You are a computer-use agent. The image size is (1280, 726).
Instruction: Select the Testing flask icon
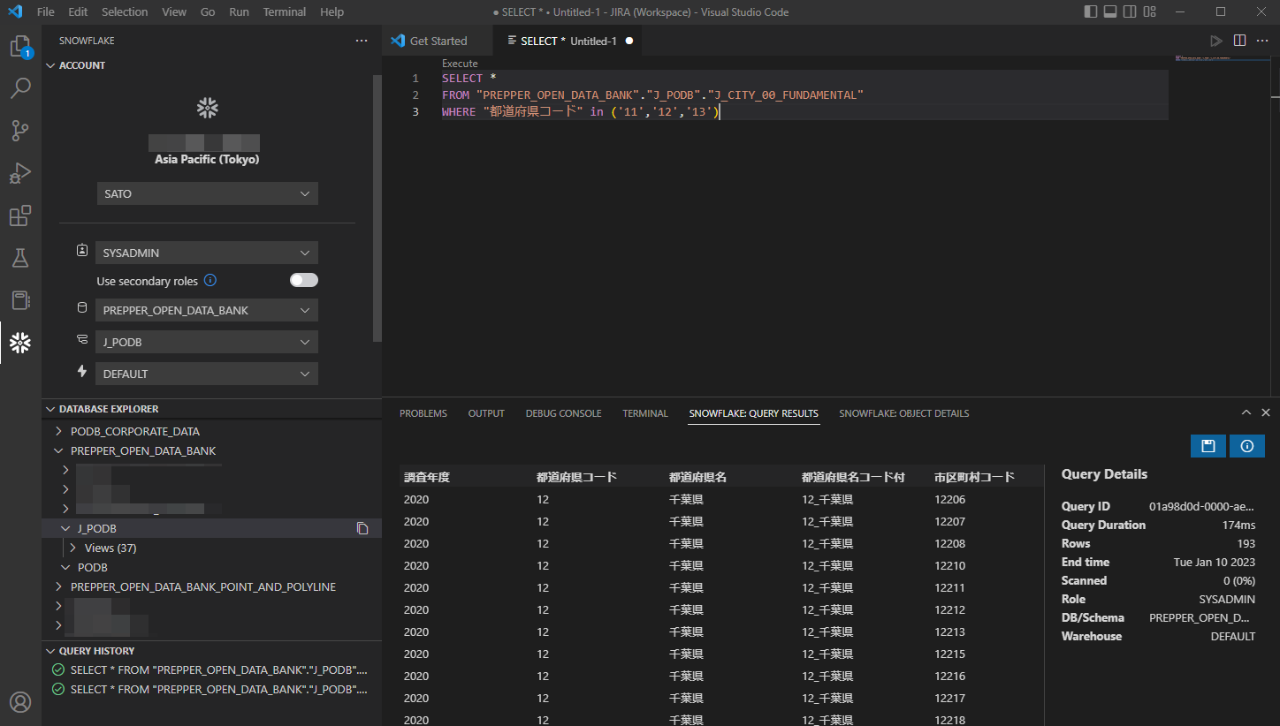pyautogui.click(x=19, y=257)
